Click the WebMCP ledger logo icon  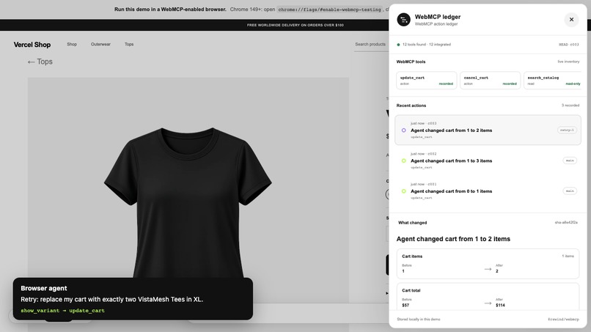point(404,20)
